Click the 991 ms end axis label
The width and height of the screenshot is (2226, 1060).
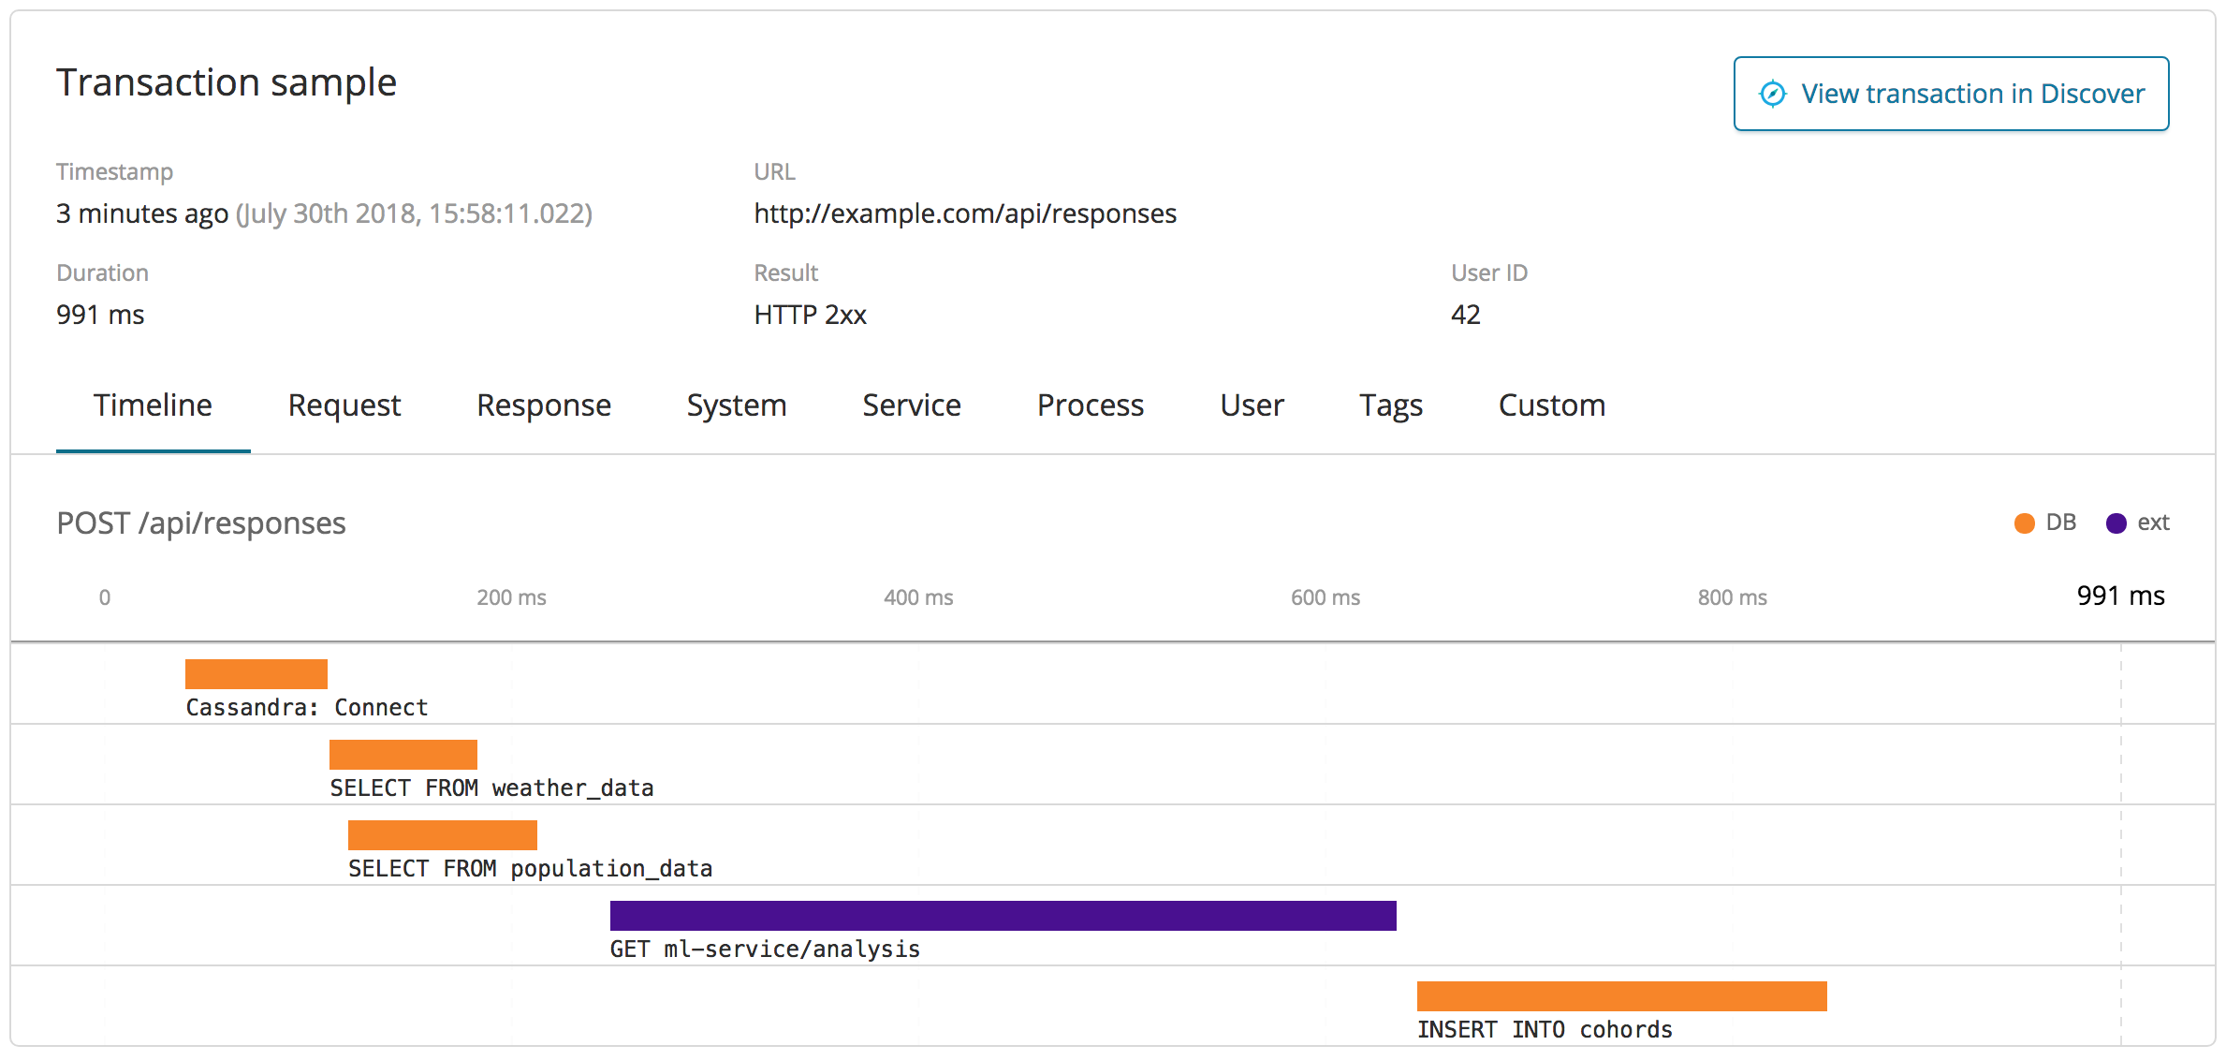pos(2121,596)
